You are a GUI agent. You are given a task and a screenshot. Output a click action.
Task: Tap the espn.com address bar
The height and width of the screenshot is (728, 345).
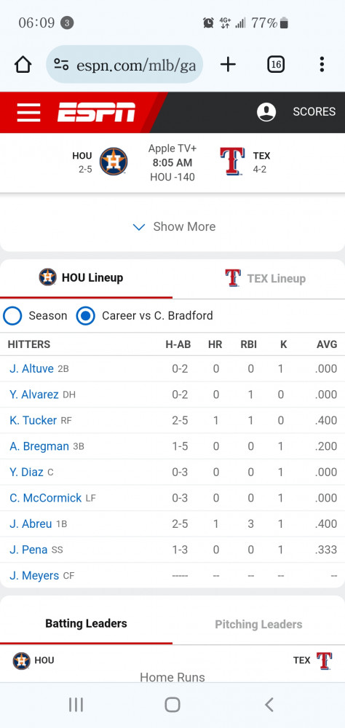coord(124,65)
